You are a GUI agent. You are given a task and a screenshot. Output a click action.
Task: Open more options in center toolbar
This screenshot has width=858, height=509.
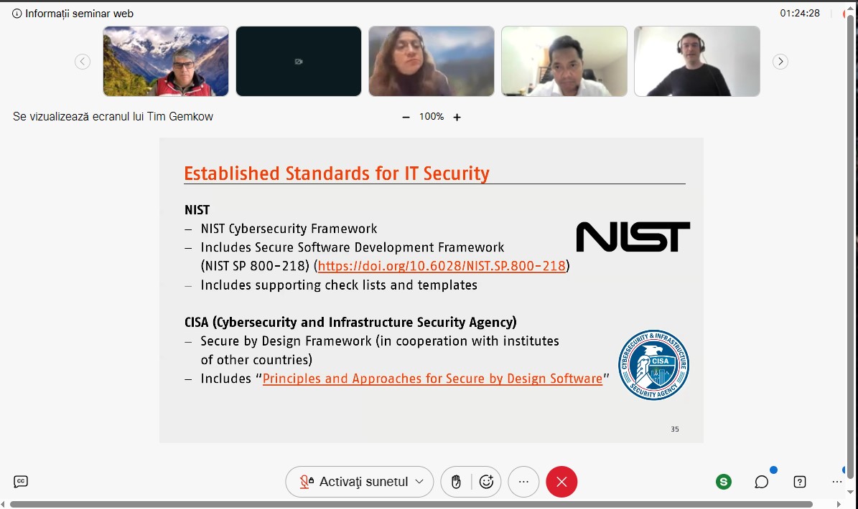523,482
